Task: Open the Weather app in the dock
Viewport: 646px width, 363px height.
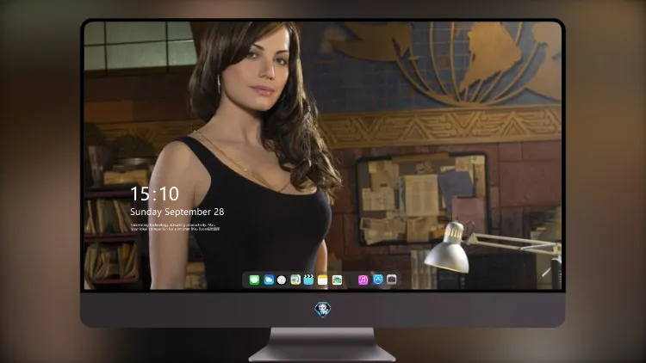Action: (268, 280)
